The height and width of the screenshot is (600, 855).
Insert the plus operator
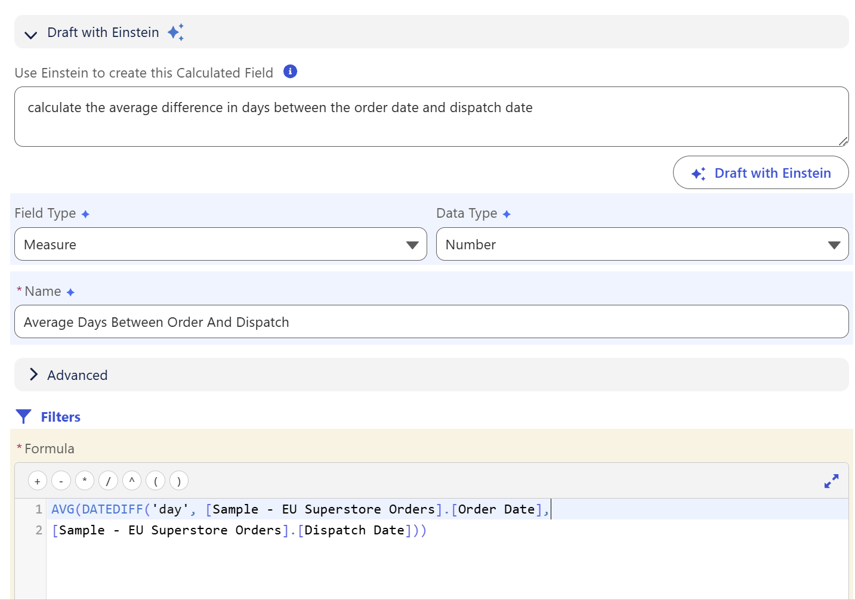pos(38,480)
